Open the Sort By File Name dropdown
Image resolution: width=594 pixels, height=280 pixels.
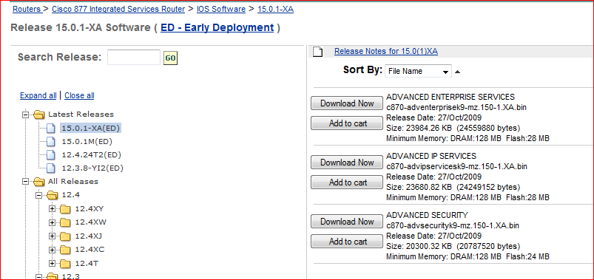(418, 71)
